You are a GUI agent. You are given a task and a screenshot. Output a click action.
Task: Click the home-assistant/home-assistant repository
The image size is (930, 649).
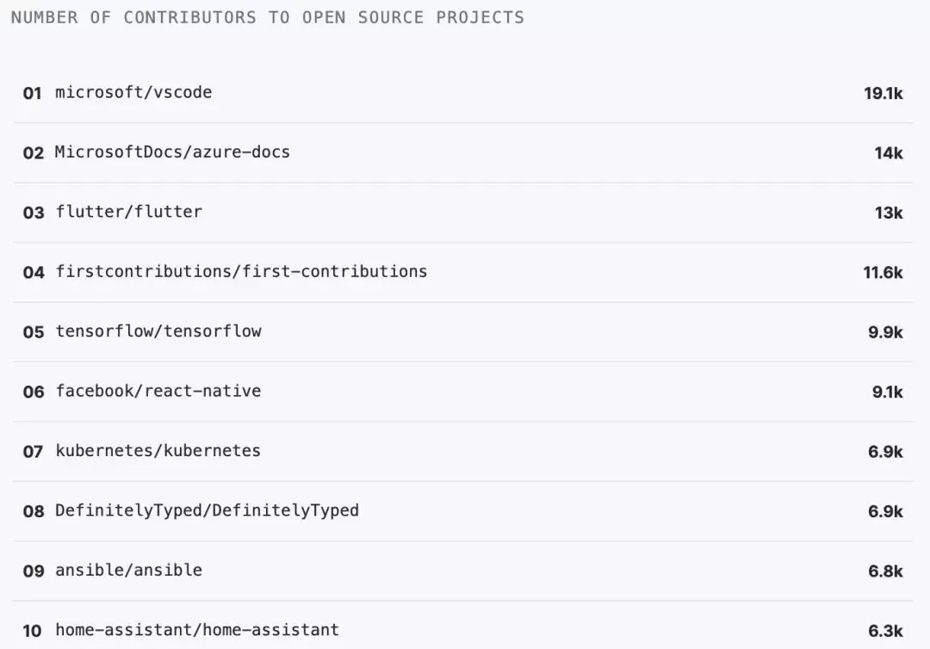(197, 630)
